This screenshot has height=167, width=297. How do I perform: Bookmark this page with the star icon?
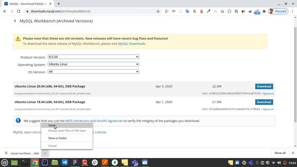[x=158, y=11]
